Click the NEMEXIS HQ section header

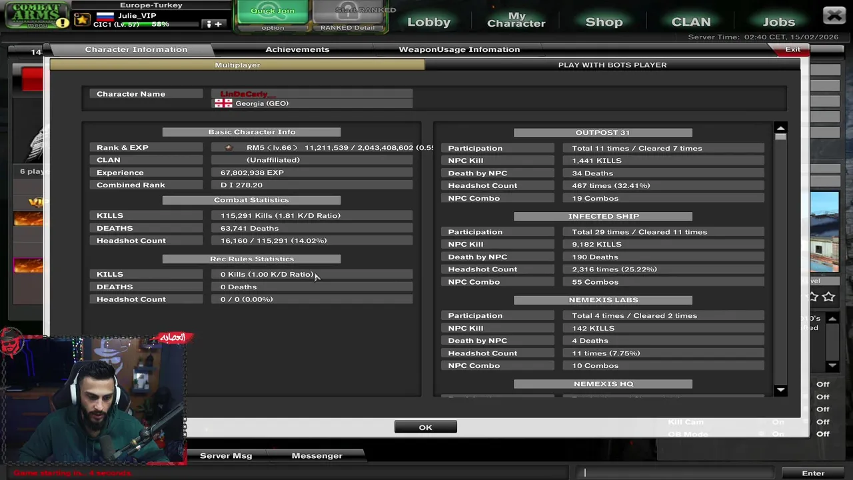click(602, 384)
